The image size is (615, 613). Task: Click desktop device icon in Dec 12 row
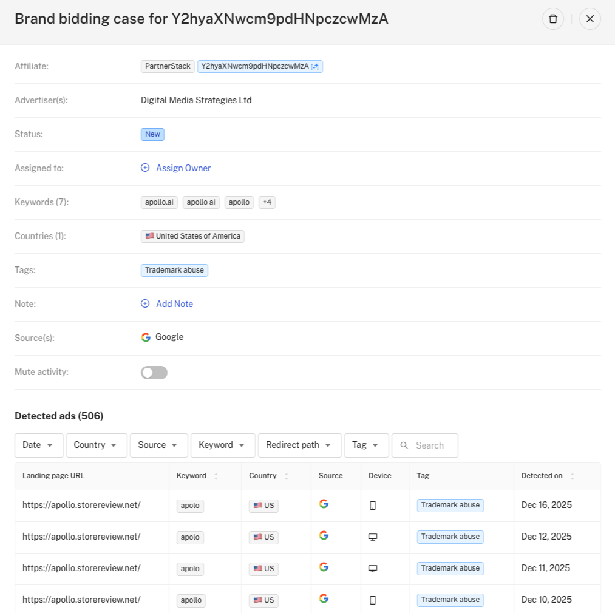pos(373,537)
